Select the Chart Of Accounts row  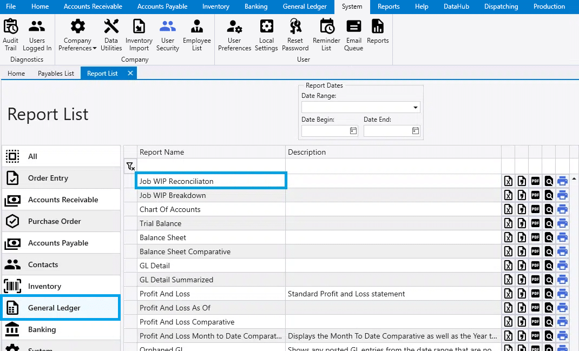(312, 209)
